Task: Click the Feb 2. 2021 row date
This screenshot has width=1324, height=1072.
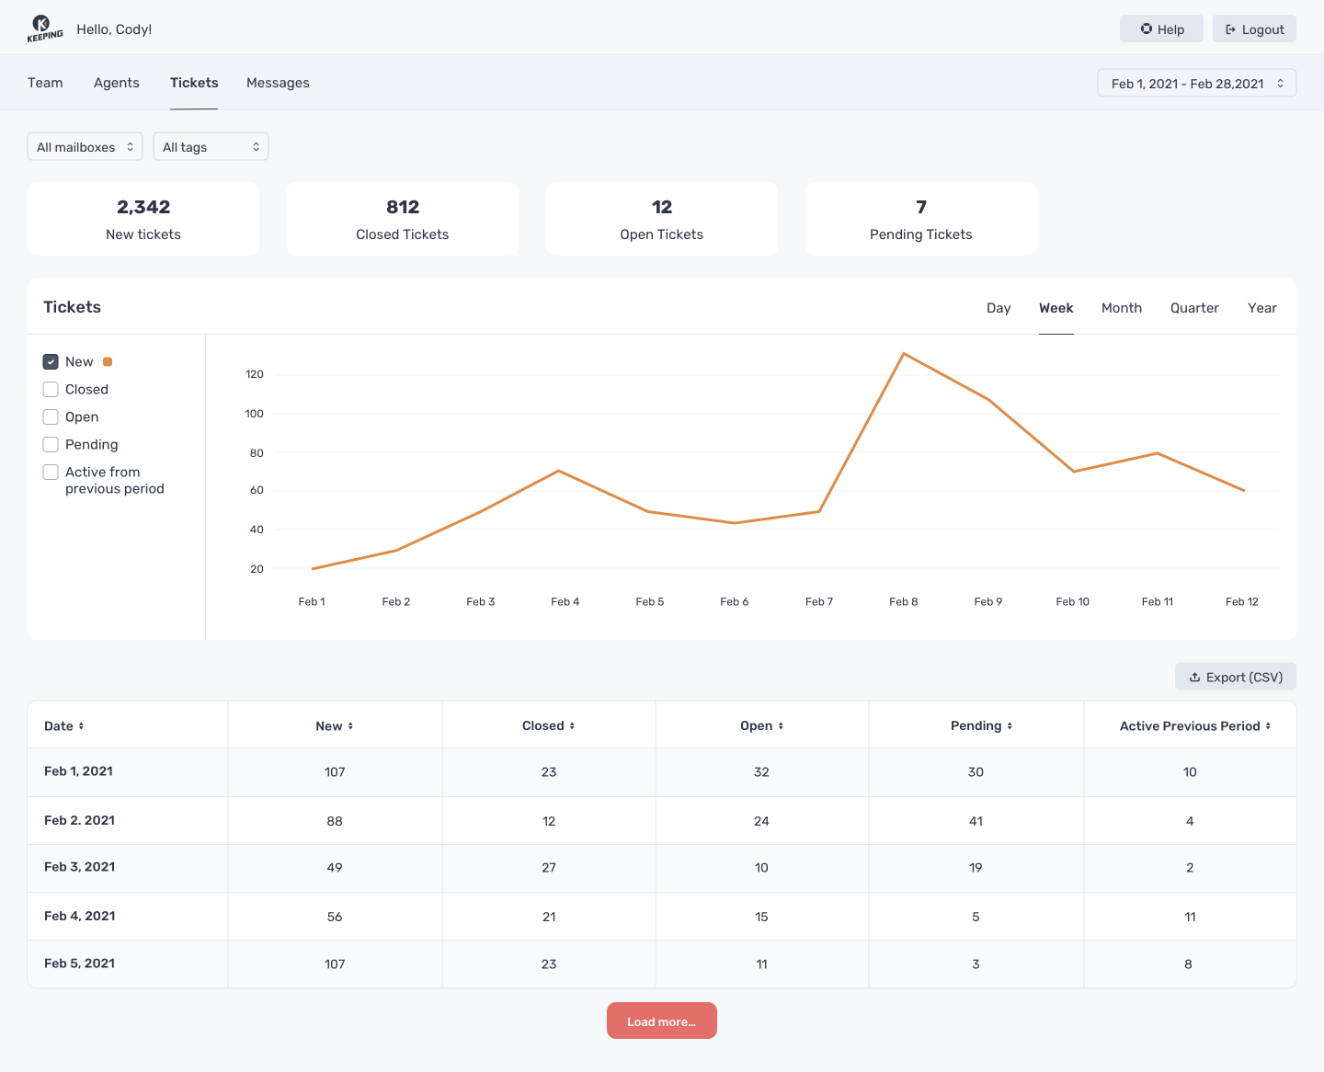Action: [80, 820]
